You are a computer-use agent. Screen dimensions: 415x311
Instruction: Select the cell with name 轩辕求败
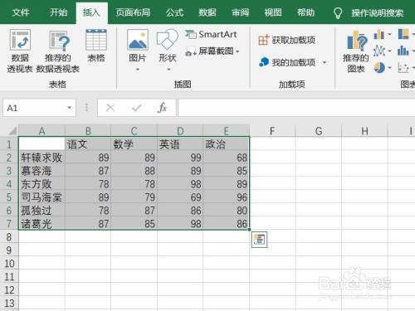[x=41, y=158]
